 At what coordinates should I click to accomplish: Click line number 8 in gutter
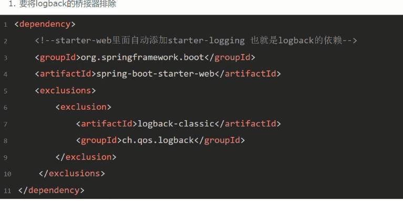(x=5, y=141)
